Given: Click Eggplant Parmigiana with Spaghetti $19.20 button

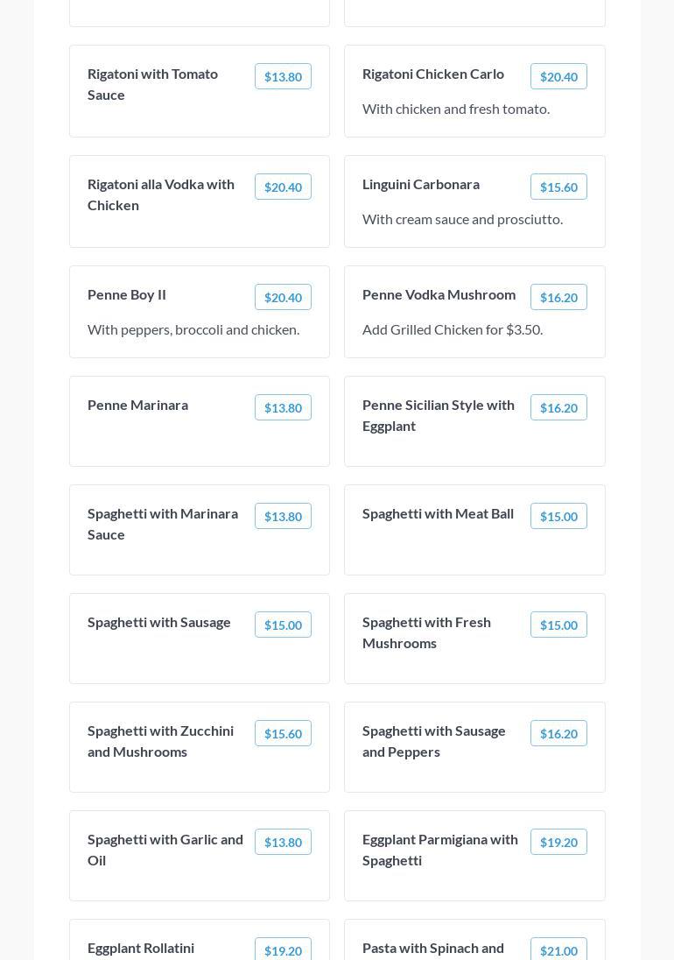Looking at the screenshot, I should (558, 843).
